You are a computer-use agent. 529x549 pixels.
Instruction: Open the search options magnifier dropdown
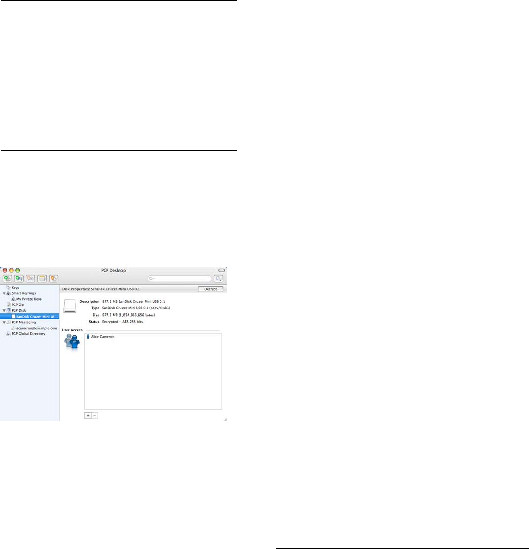click(151, 279)
